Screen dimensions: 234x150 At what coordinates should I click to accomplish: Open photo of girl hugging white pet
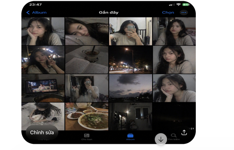[43, 116]
